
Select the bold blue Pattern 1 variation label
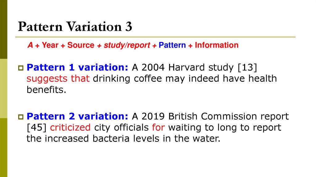click(78, 67)
